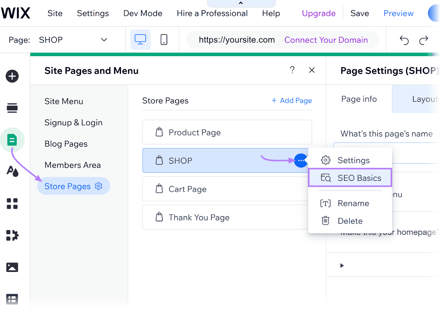
Task: Collapse the top editor tab arrow
Action: point(241,2)
